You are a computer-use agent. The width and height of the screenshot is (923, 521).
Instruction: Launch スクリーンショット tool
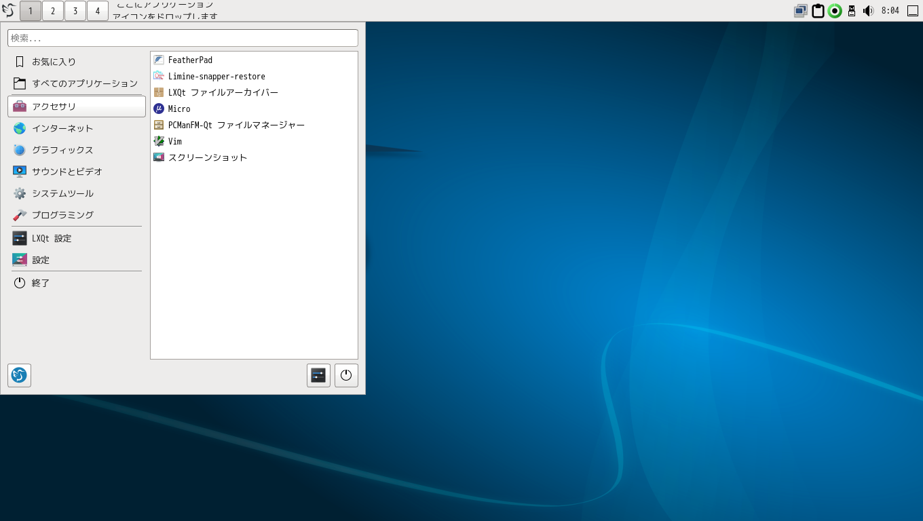(x=207, y=158)
